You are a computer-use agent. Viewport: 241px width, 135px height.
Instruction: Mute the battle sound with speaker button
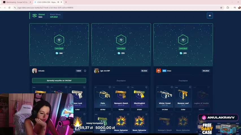tap(210, 16)
